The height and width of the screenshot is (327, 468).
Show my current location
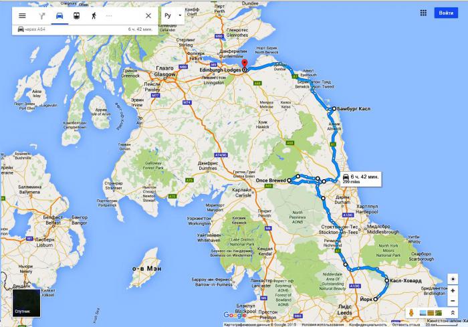[x=453, y=280]
